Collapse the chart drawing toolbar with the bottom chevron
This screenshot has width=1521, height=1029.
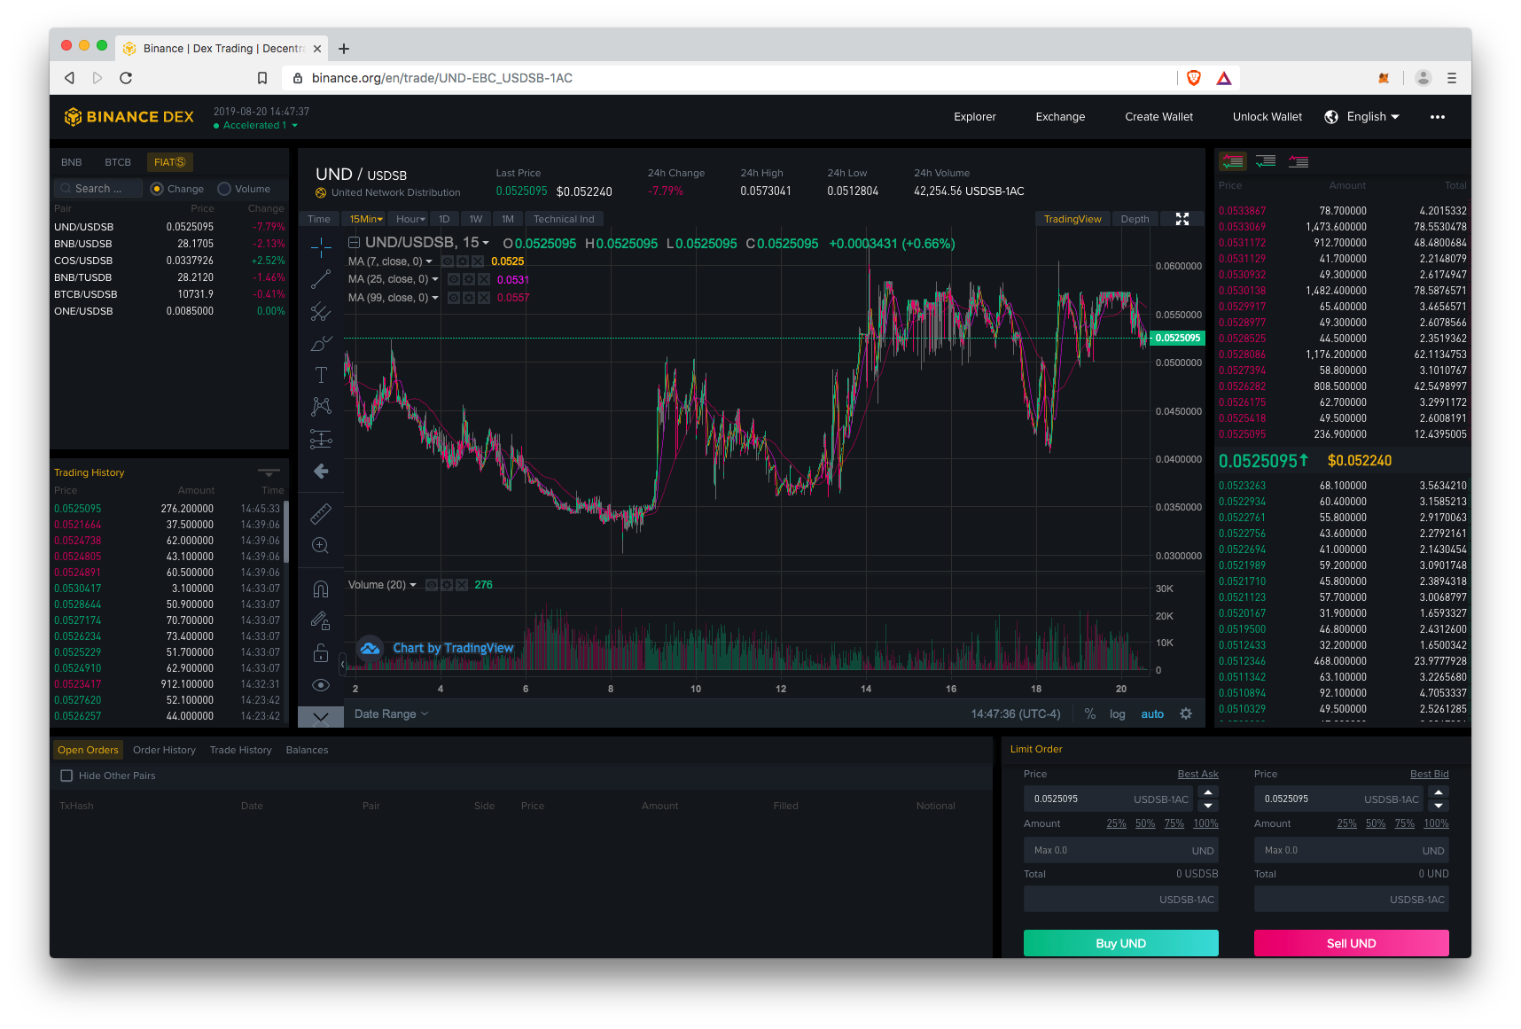[x=321, y=717]
